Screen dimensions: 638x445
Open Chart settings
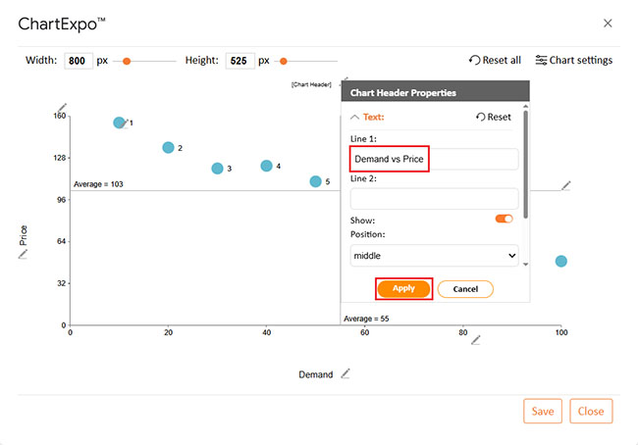(x=574, y=60)
